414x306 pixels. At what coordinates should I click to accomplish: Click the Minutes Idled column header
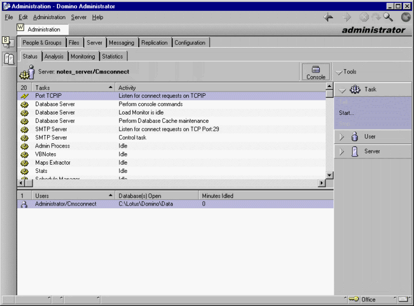(266, 196)
